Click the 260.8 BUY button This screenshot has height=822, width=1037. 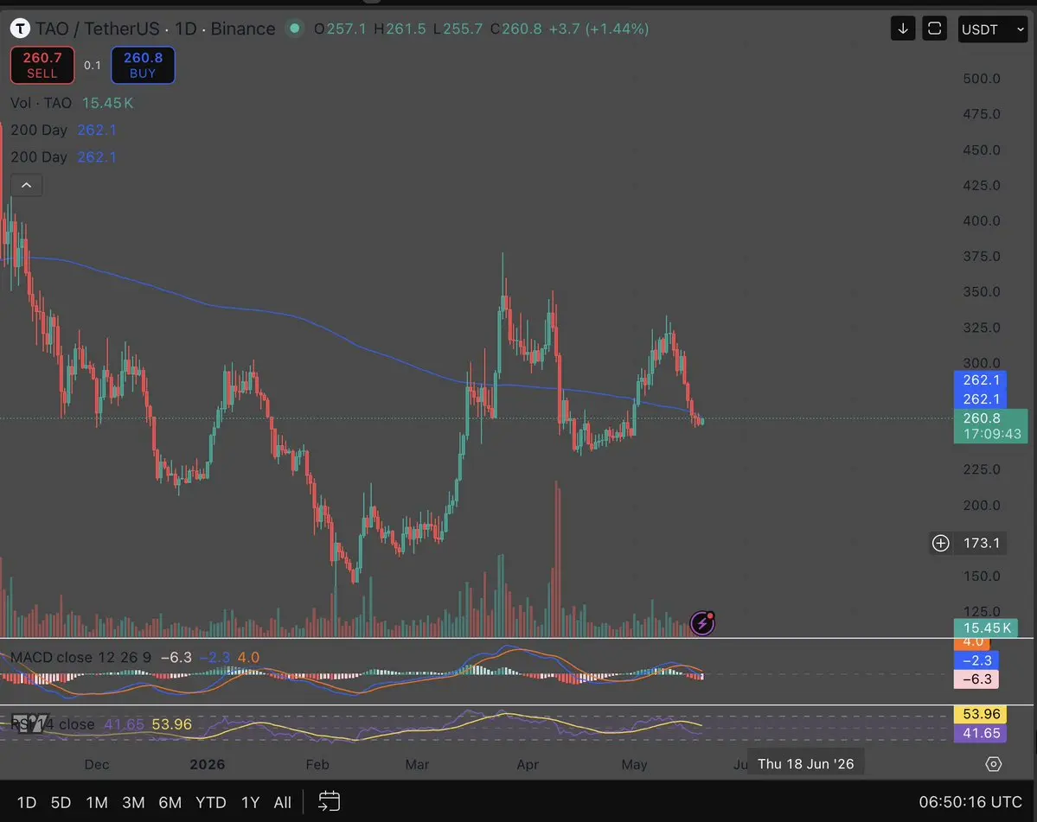click(143, 65)
